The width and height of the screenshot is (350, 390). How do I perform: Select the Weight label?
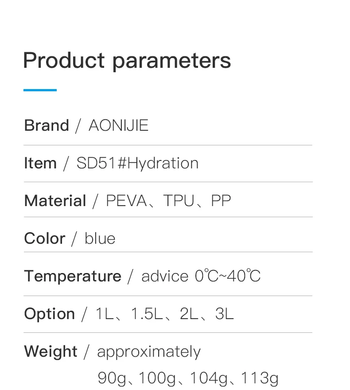(x=51, y=351)
